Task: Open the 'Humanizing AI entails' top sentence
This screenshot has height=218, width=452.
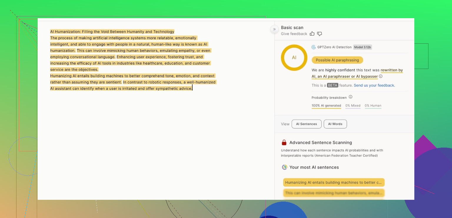Action: (x=334, y=182)
